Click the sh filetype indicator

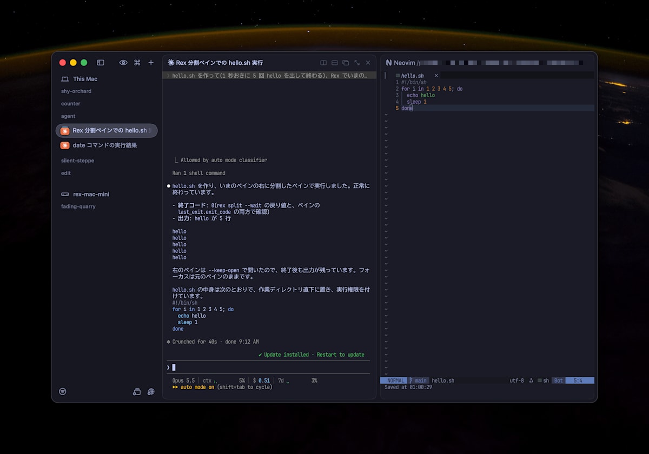point(543,380)
